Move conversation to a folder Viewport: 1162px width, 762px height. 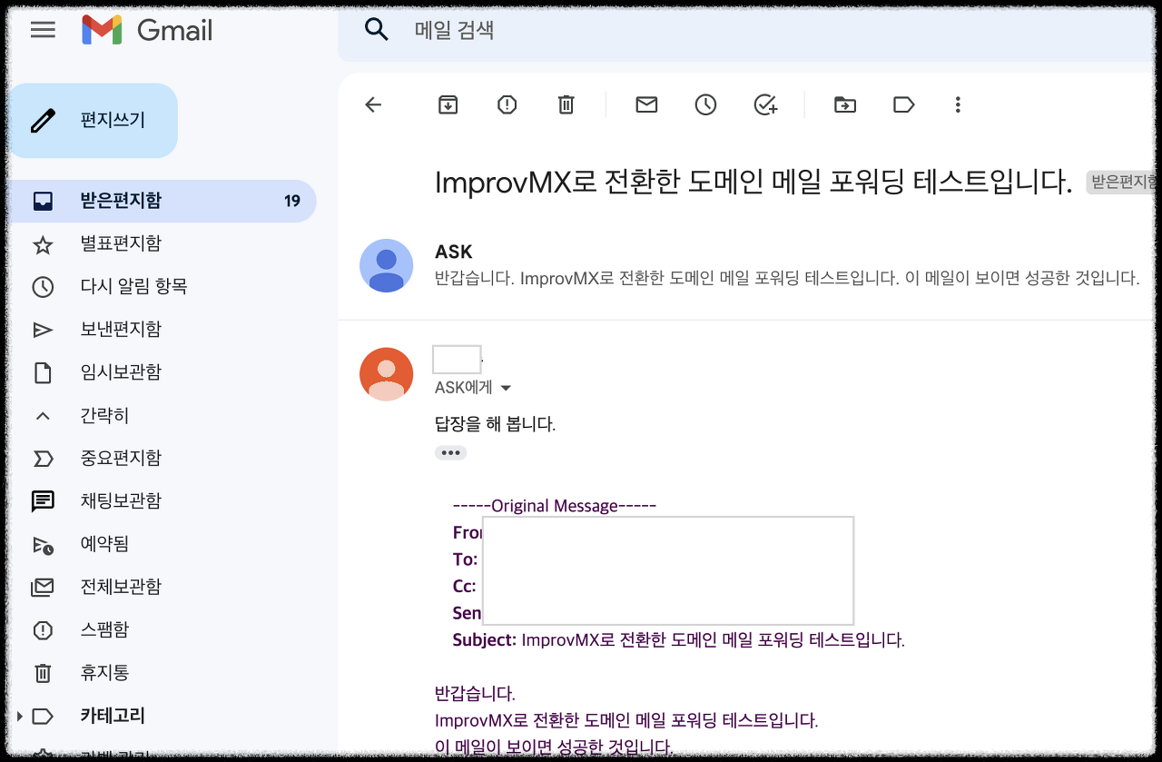click(845, 104)
